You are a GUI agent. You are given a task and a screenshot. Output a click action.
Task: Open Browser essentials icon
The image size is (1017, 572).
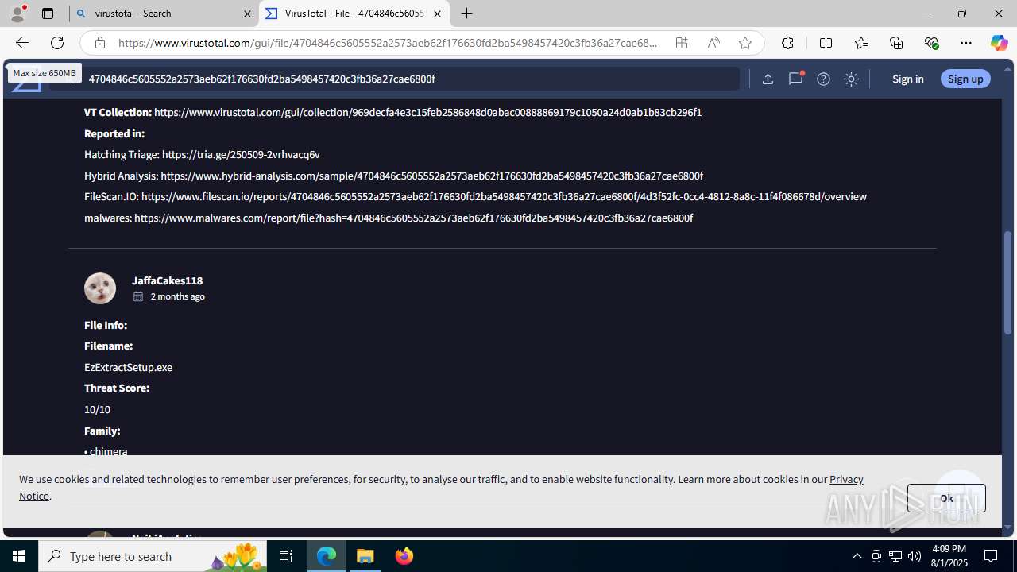(x=931, y=43)
